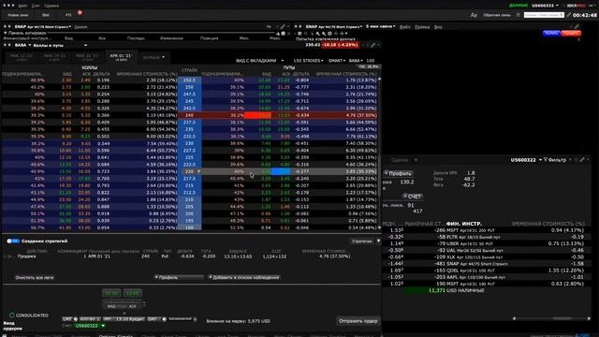The image size is (599, 337).
Task: Select the MAR 19 '21 expiry tab
Action: [54, 56]
